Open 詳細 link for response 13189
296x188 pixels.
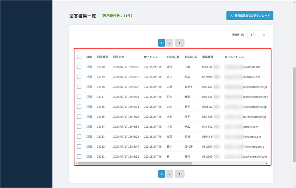pos(89,77)
